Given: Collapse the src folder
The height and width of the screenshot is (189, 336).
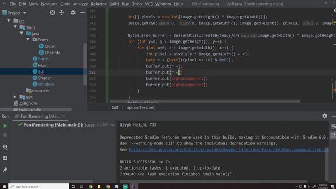Looking at the screenshot, I should (x=9, y=20).
